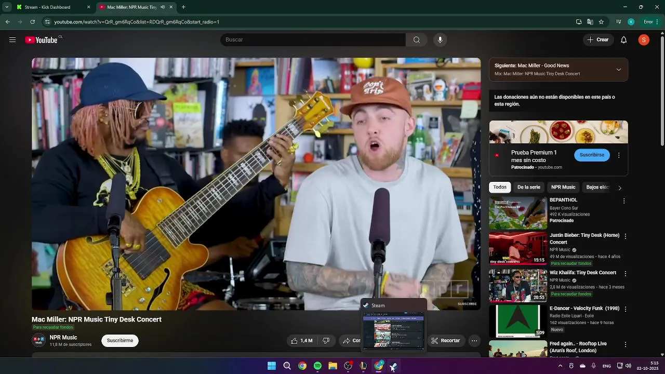The image size is (665, 374).
Task: Open the Crear button
Action: coord(598,40)
